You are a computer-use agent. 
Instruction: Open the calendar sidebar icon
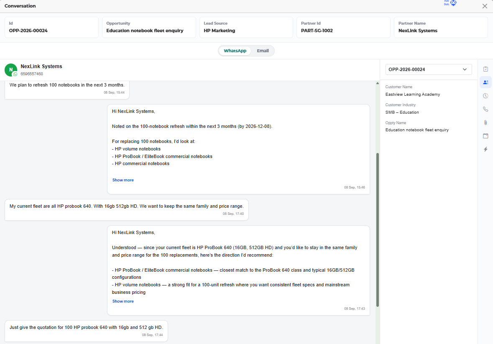point(485,136)
